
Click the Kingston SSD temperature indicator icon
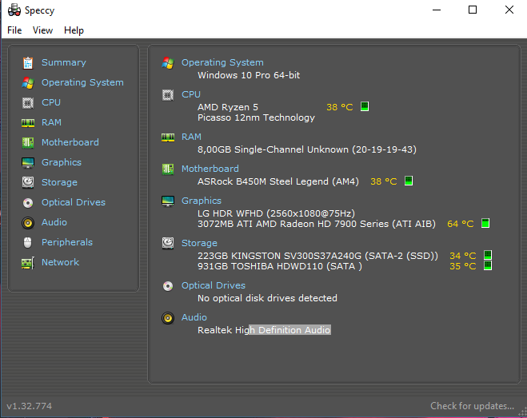click(x=488, y=255)
